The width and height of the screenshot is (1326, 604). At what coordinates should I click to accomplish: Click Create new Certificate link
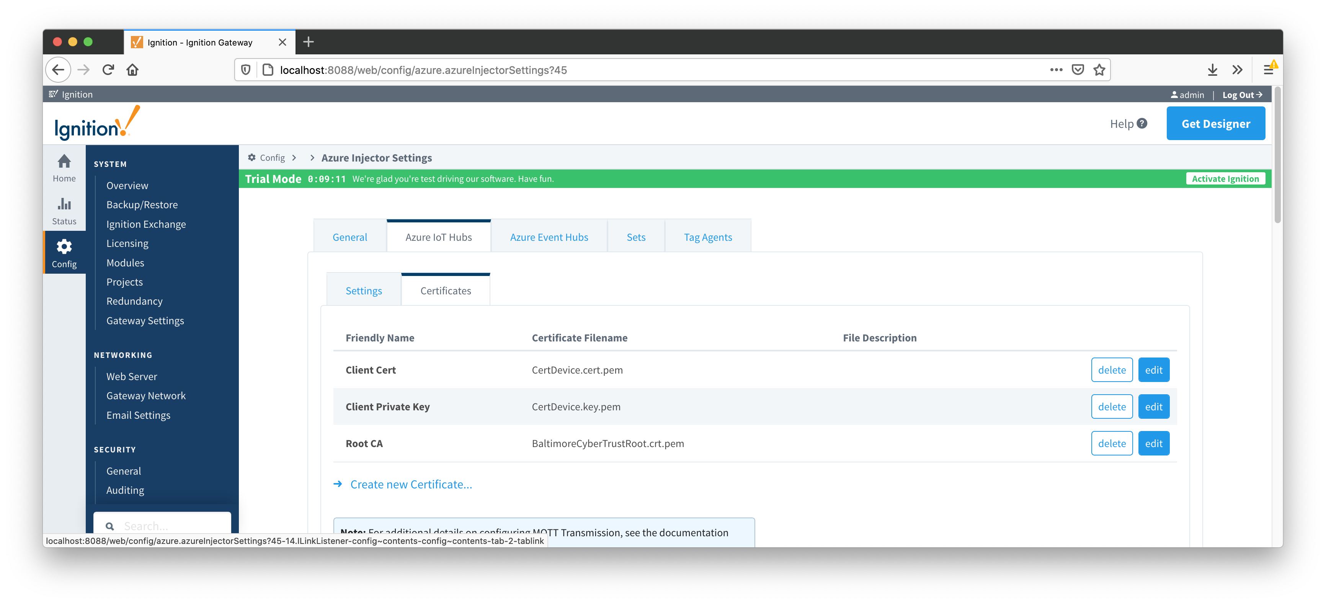click(410, 485)
